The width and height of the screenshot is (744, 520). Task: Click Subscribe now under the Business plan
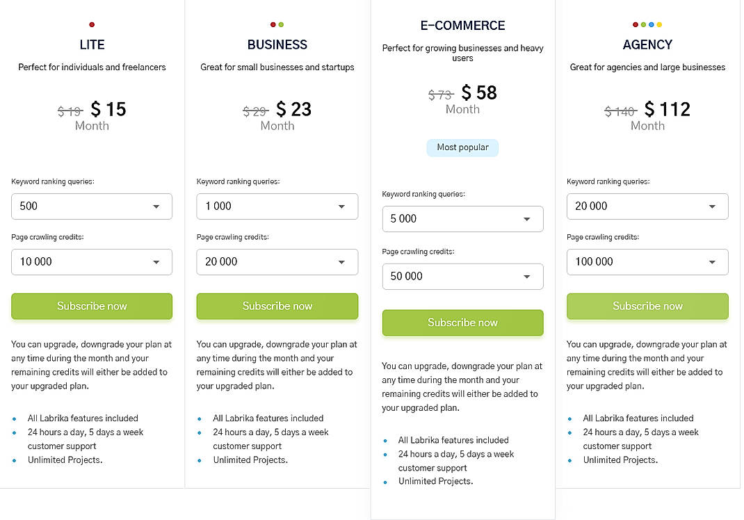(277, 306)
